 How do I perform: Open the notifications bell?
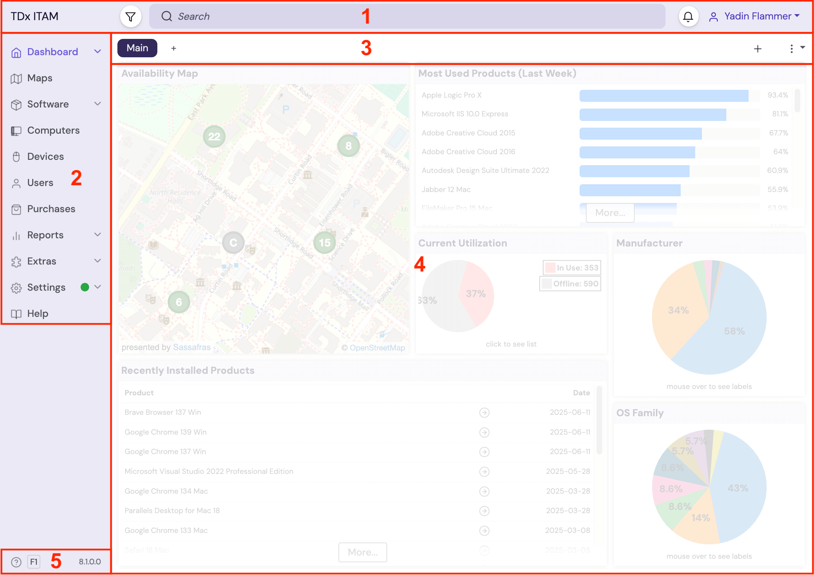[x=688, y=16]
